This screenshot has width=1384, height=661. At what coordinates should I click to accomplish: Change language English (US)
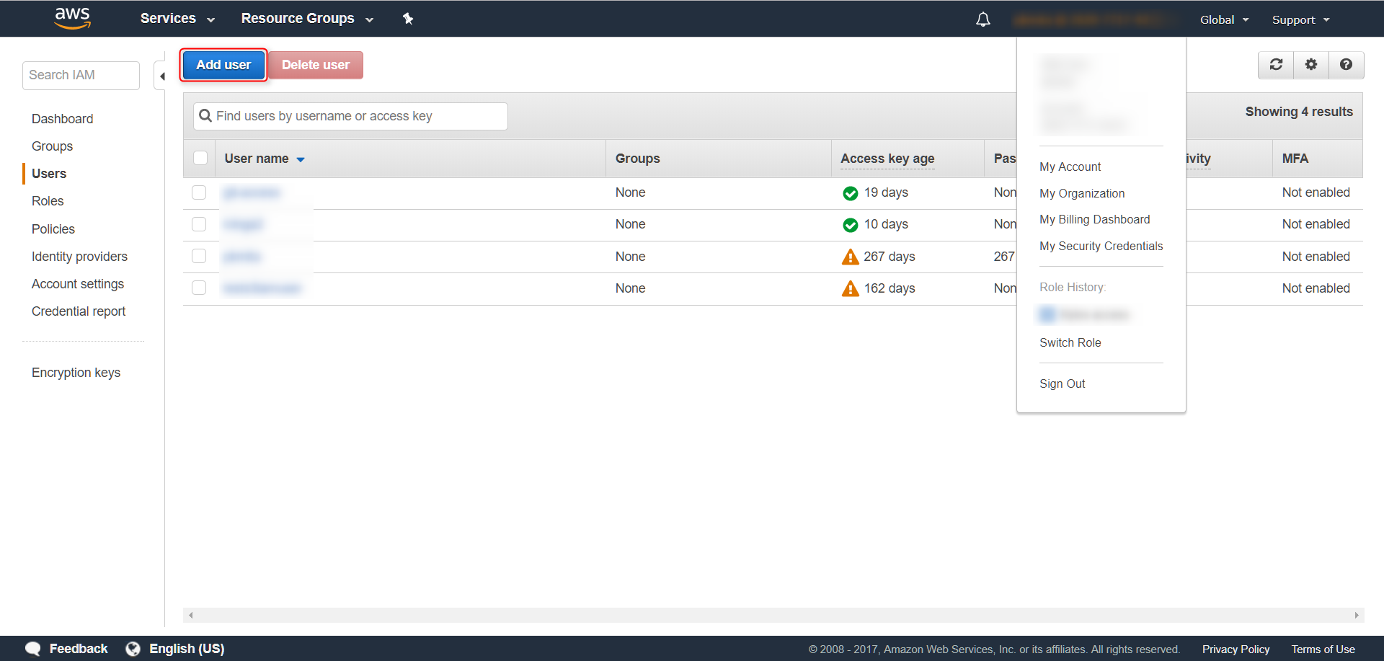[x=187, y=649]
